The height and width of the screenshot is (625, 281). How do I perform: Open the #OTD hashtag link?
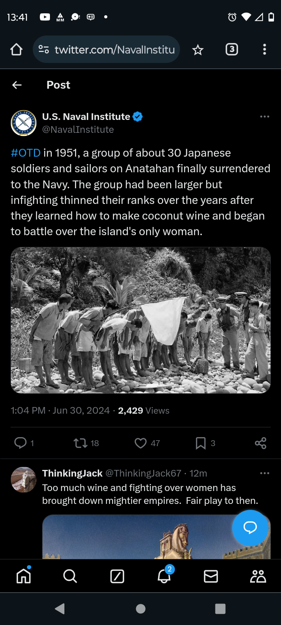tap(26, 153)
